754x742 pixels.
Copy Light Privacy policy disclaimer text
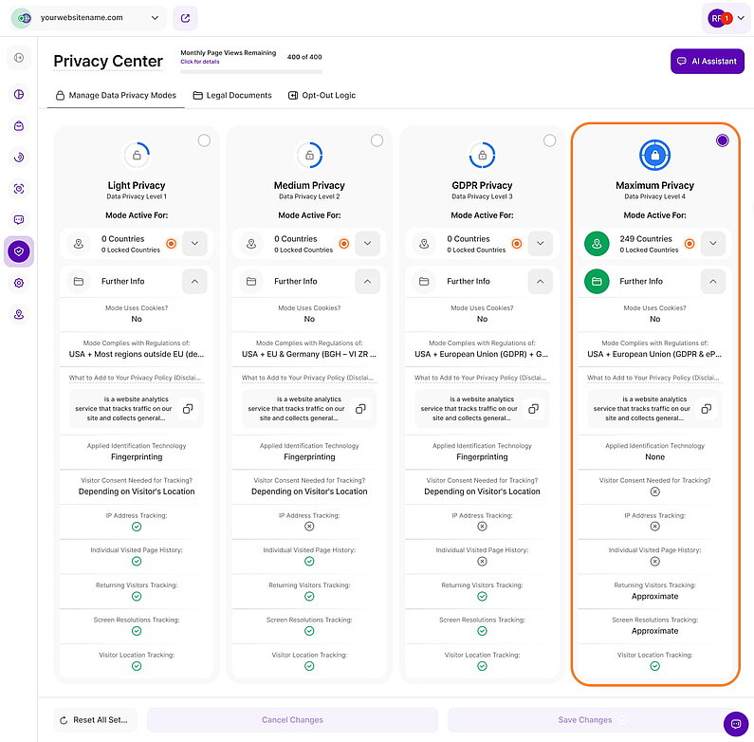click(x=188, y=408)
